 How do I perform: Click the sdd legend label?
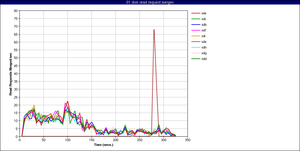click(204, 59)
